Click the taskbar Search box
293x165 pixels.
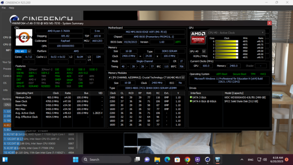(106, 159)
